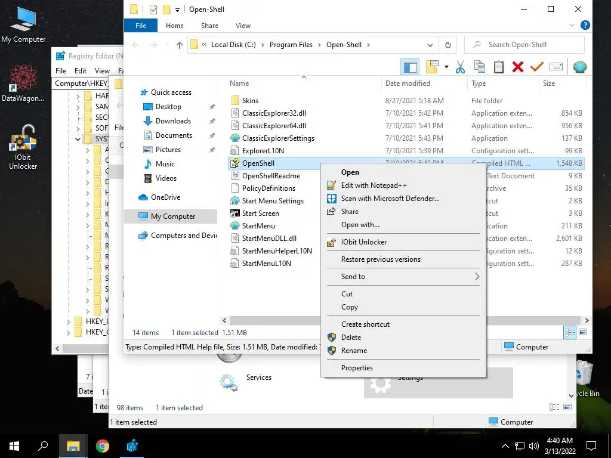Click the taskbar clock showing 4:40 AM
This screenshot has height=458, width=611.
point(560,446)
